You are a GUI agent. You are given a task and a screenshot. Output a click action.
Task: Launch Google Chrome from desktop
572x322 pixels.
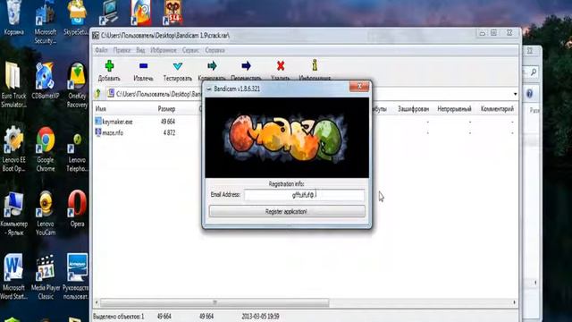46,149
